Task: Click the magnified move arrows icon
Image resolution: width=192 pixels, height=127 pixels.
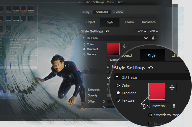Action: [x=172, y=88]
